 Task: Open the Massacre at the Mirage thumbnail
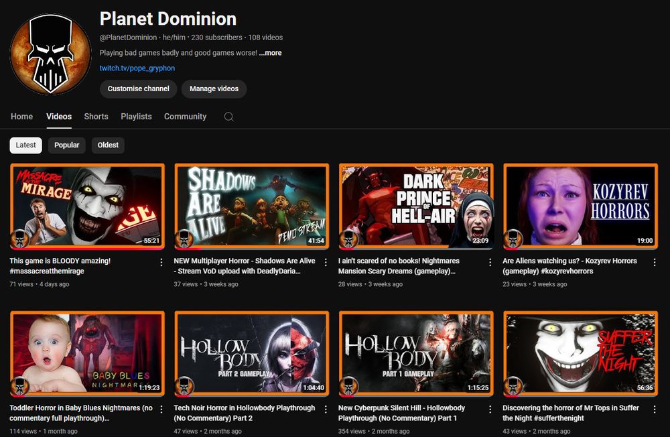(x=87, y=206)
